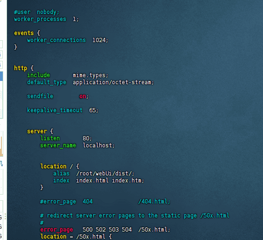Click the '#user nobody;' comment line

(x=36, y=12)
